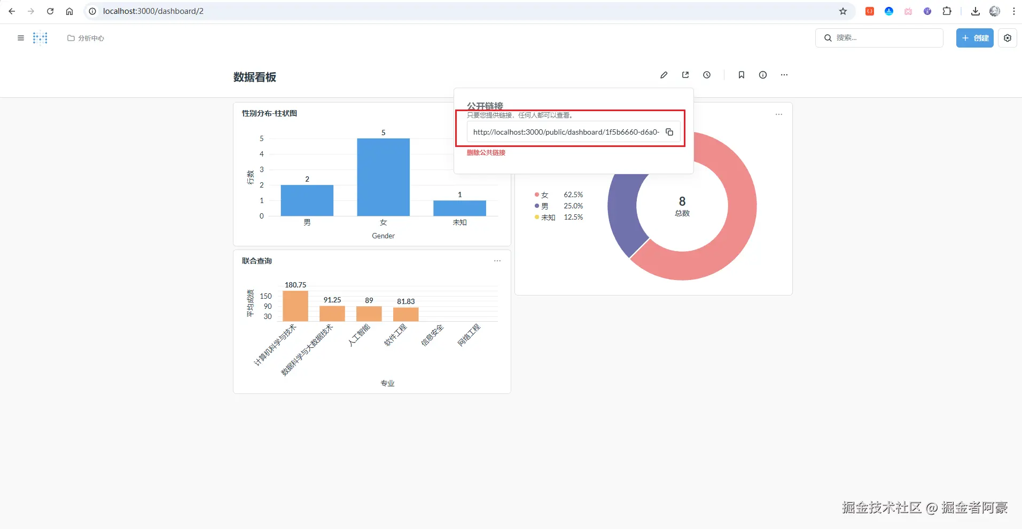Open dashboard more options ellipsis
Screen dimensions: 1022x529
(x=784, y=75)
